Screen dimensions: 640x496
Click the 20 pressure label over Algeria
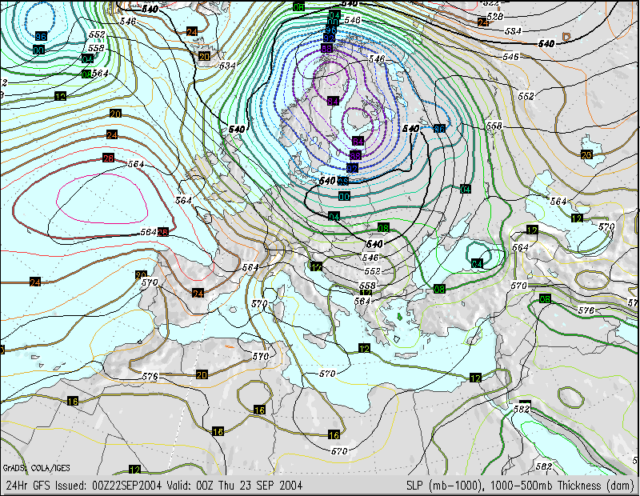click(202, 374)
